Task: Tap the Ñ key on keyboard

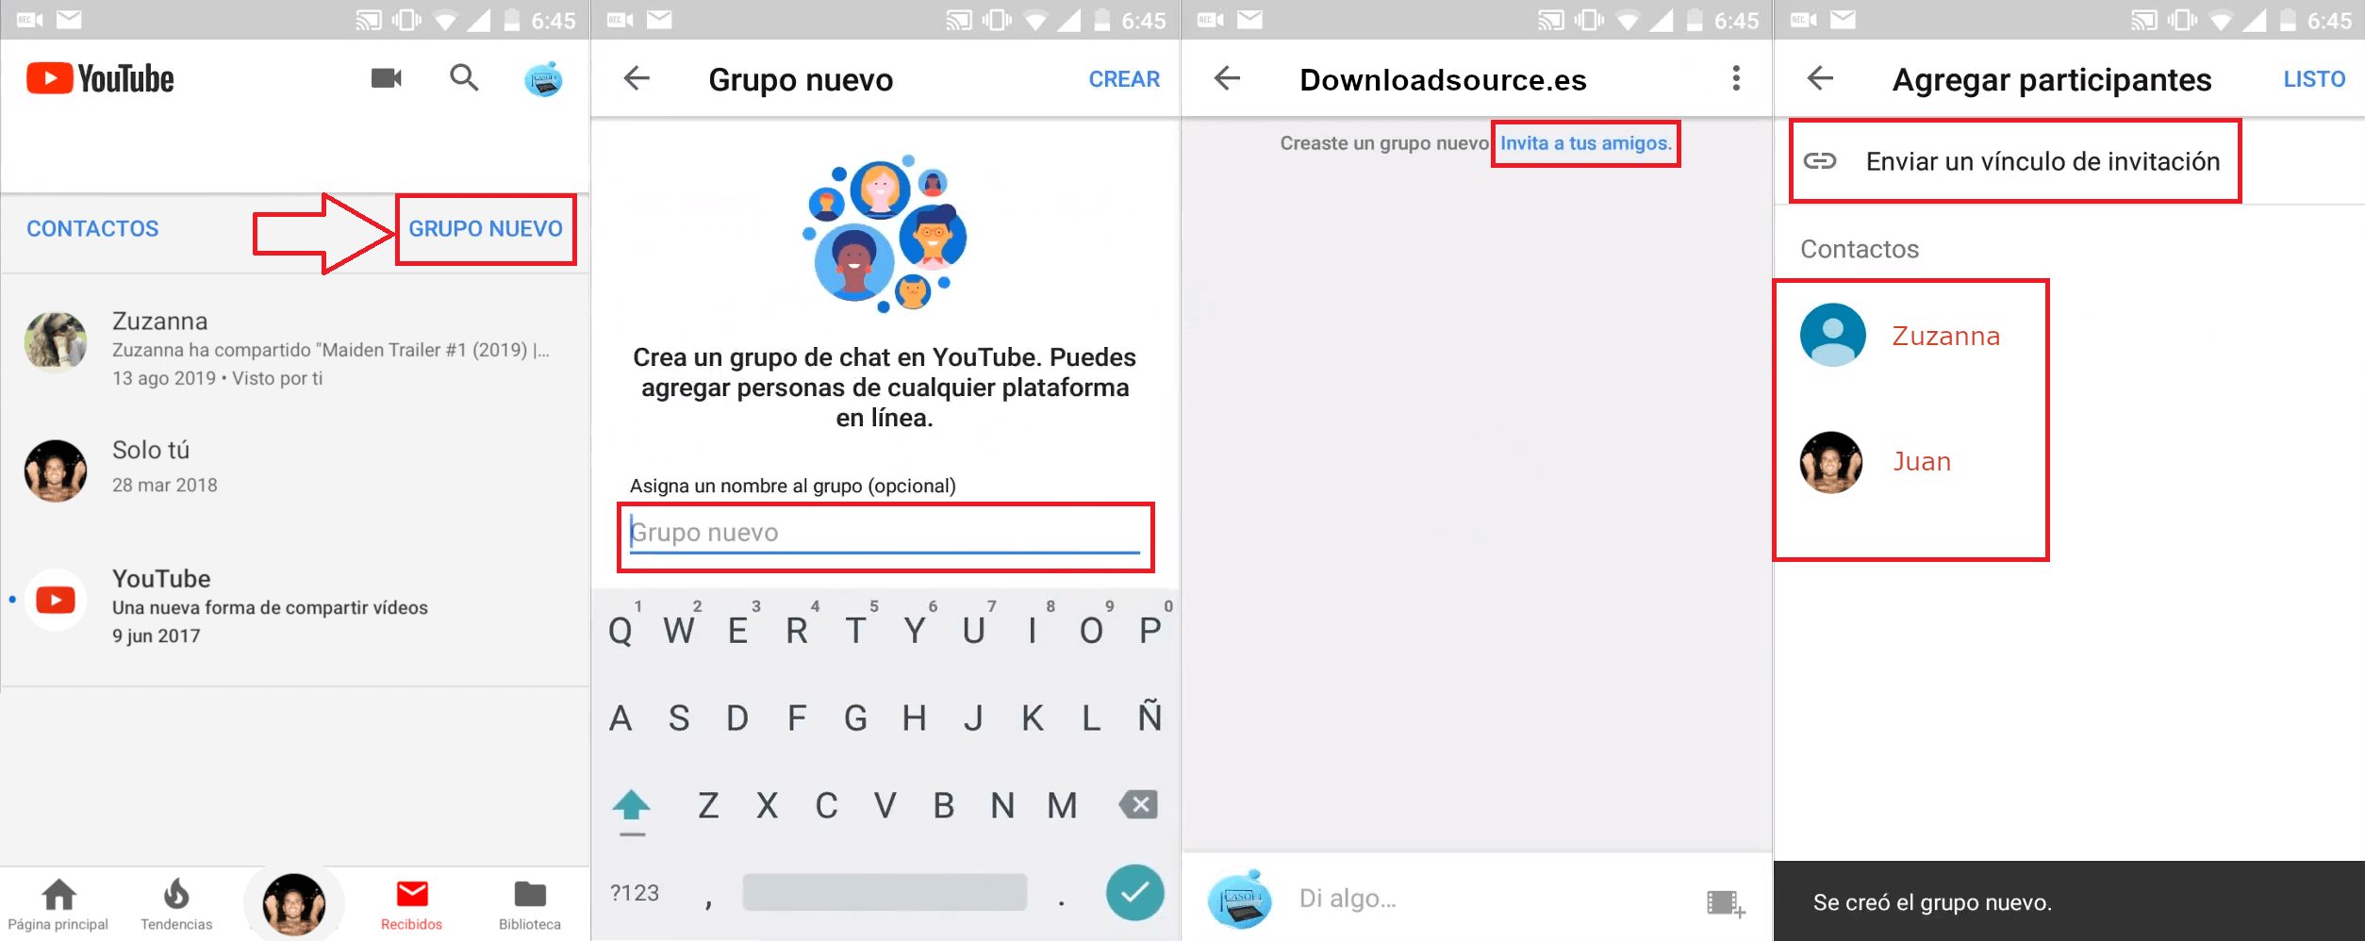Action: (x=1149, y=718)
